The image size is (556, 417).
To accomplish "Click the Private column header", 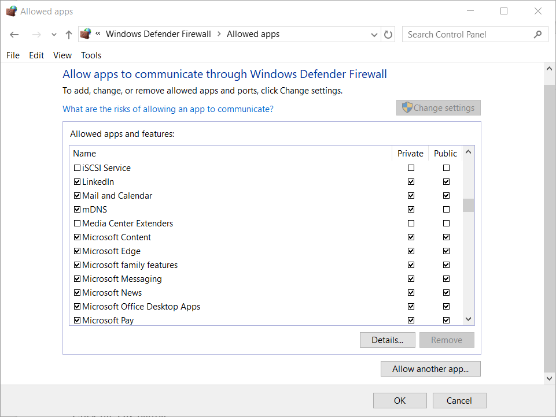I will click(x=410, y=153).
